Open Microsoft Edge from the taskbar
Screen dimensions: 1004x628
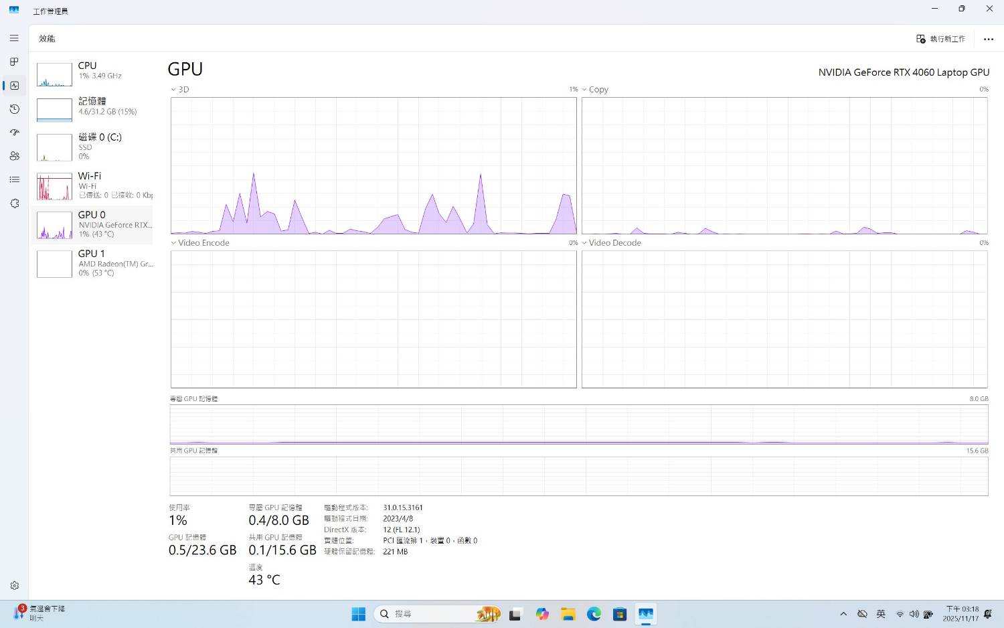[x=594, y=614]
